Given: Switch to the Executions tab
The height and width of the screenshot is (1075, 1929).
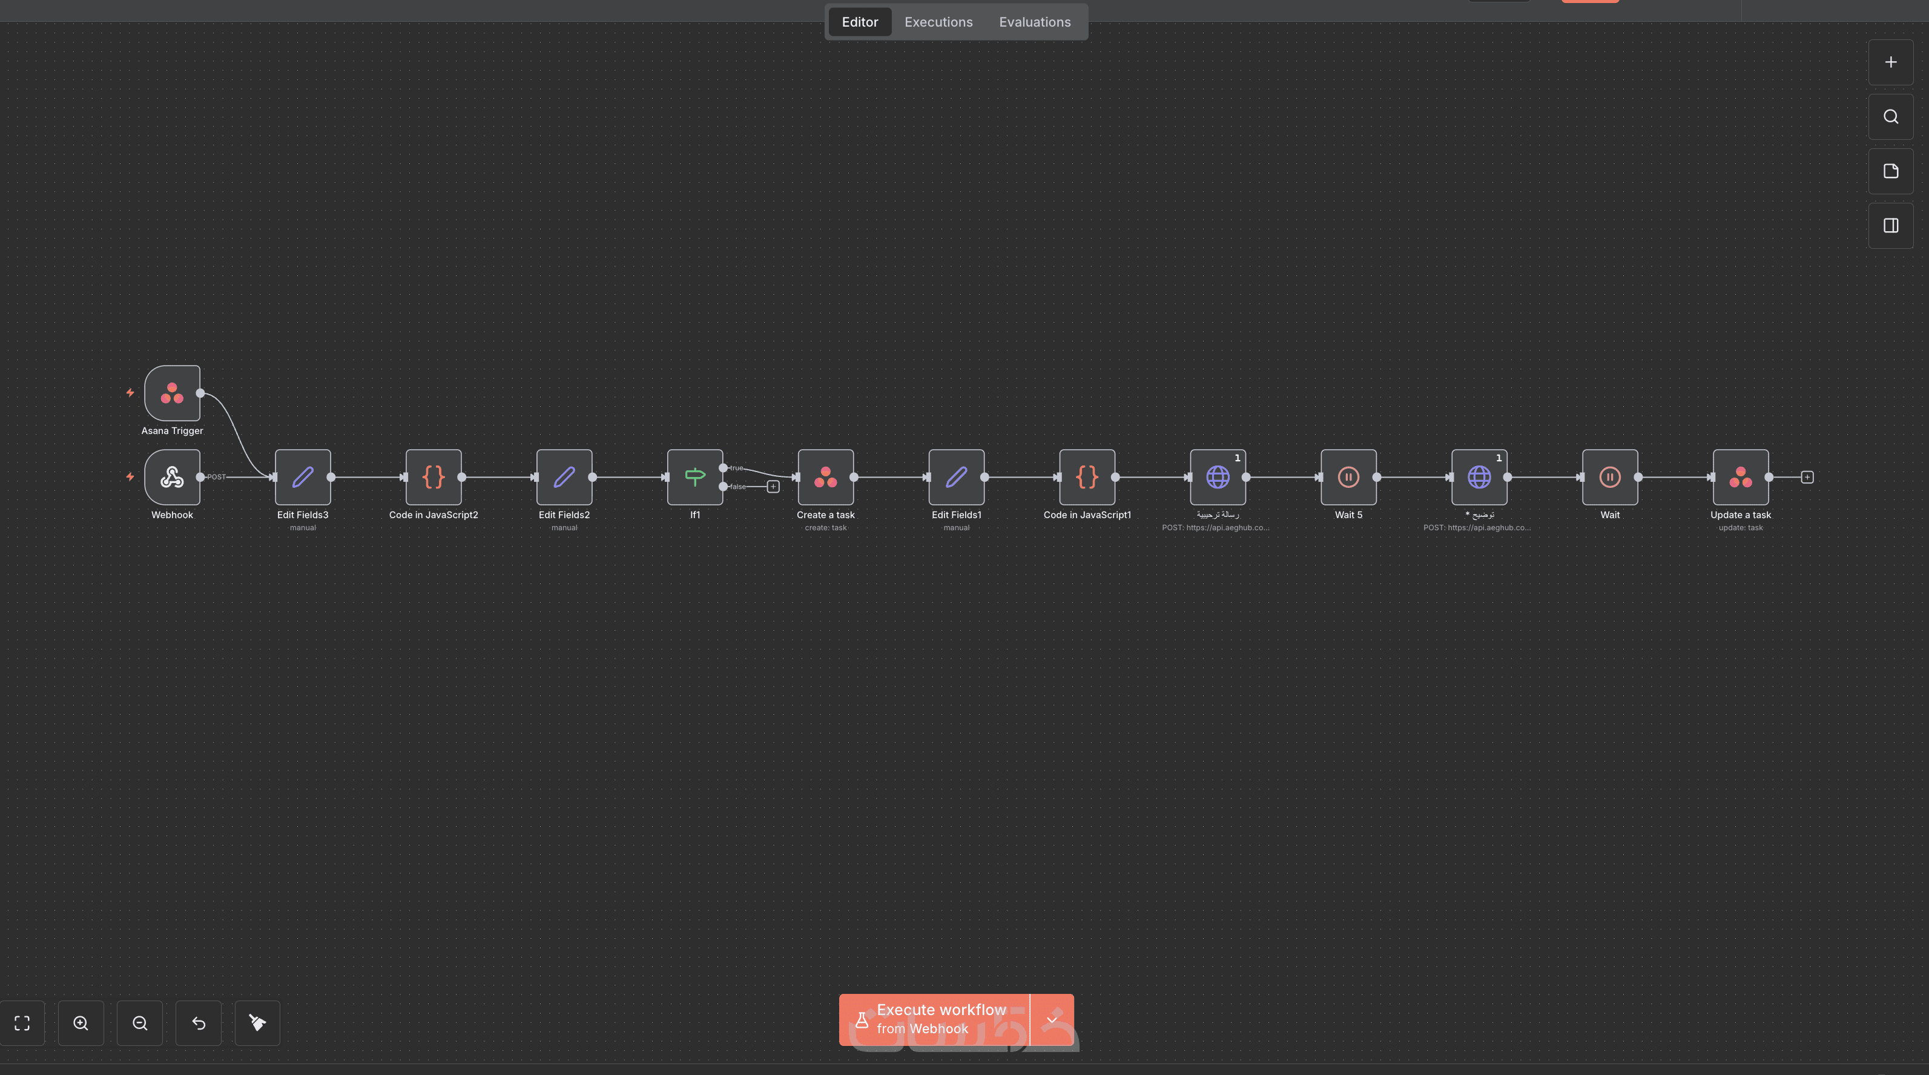Looking at the screenshot, I should [x=938, y=22].
